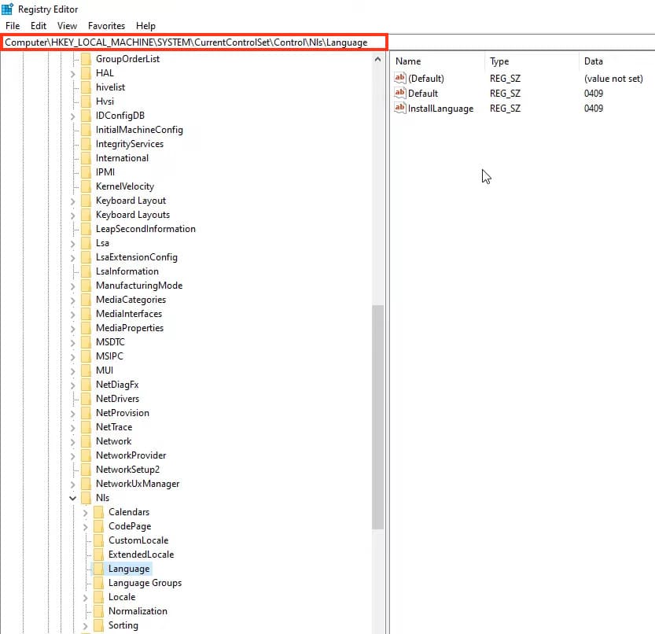Click the ExtendedLocale folder icon
655x634 pixels.
[x=98, y=555]
